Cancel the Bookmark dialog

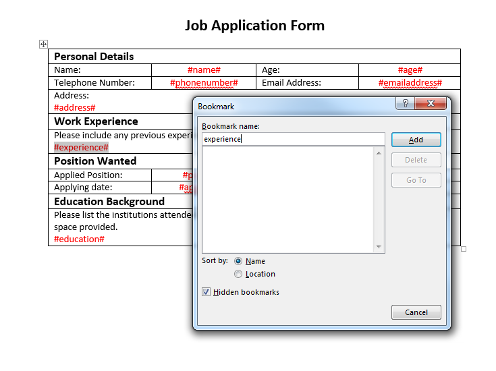[x=416, y=312]
